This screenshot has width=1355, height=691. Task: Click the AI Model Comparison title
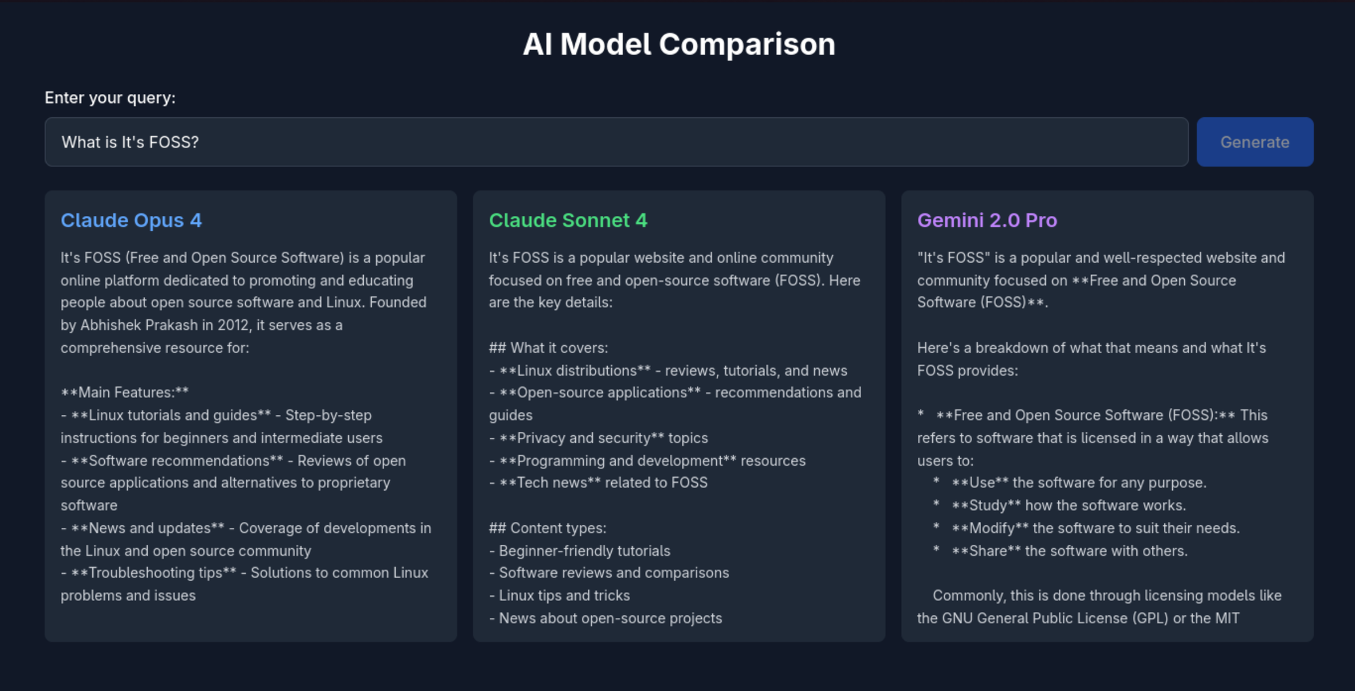click(678, 45)
